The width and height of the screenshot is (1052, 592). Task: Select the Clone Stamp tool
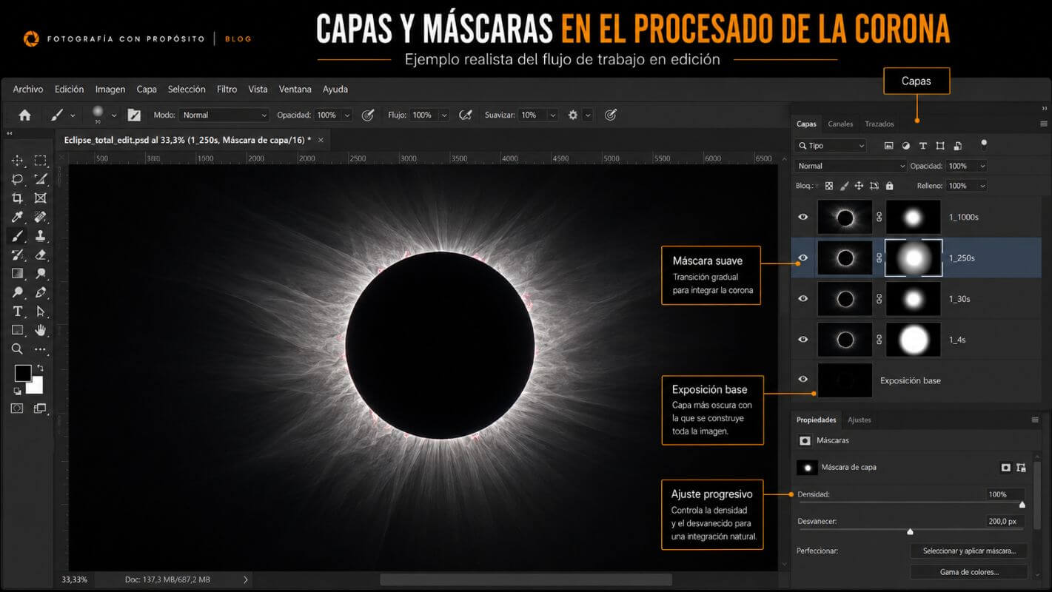click(x=41, y=236)
